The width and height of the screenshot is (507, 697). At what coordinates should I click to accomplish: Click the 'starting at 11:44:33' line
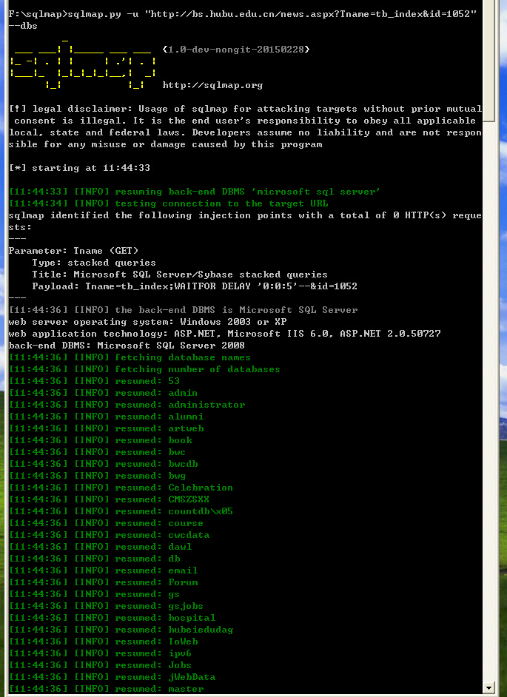[79, 168]
